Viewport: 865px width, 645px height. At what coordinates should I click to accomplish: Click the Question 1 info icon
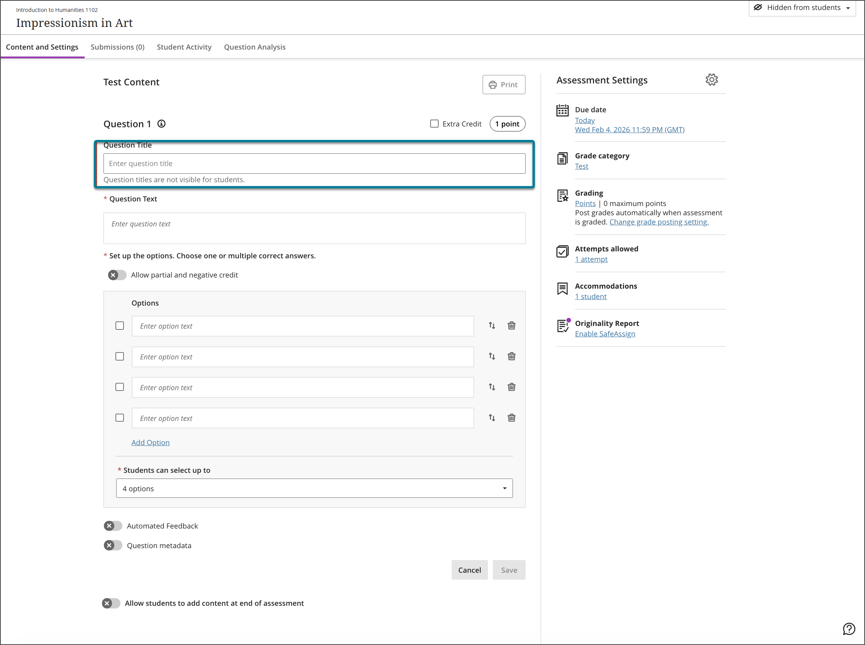[x=162, y=124]
